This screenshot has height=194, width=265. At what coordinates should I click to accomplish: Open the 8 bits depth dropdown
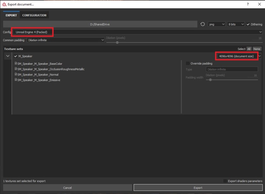click(x=236, y=24)
